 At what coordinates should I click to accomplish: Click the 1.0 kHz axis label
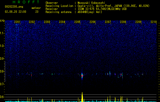pos(2,46)
